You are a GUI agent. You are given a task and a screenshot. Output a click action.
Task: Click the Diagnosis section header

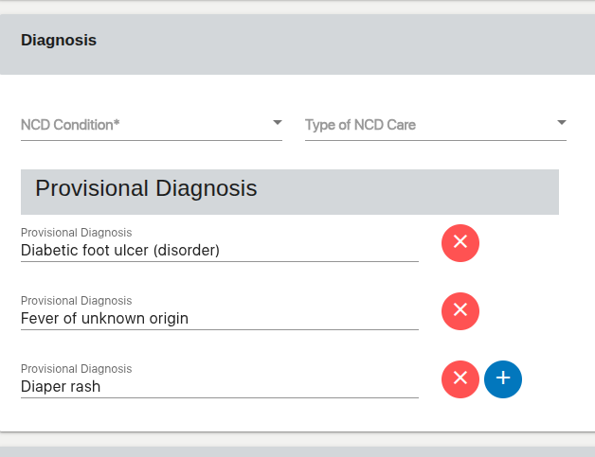pyautogui.click(x=59, y=41)
